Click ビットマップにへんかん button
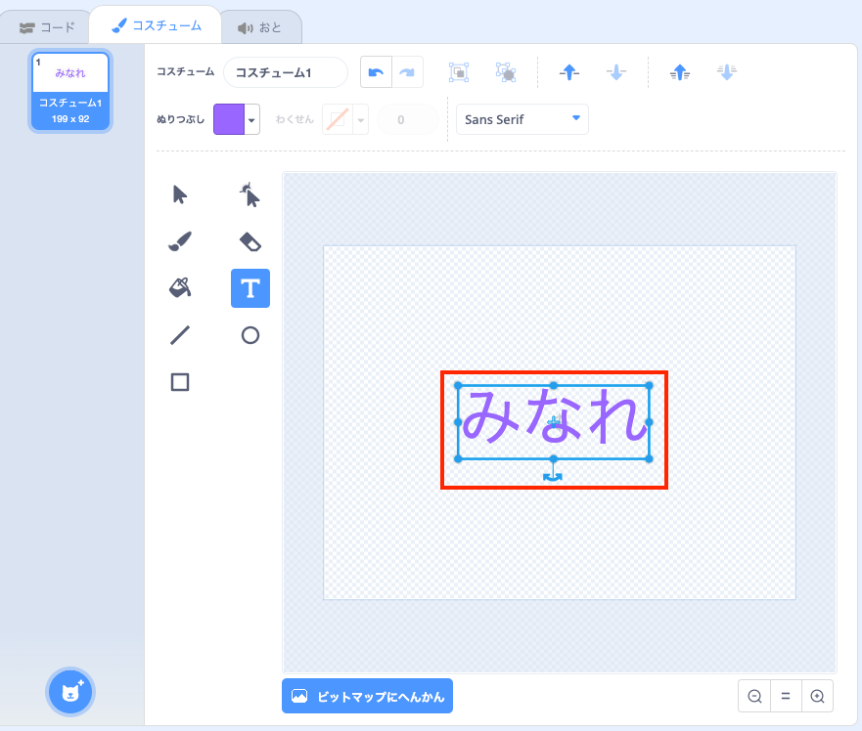 click(x=367, y=696)
